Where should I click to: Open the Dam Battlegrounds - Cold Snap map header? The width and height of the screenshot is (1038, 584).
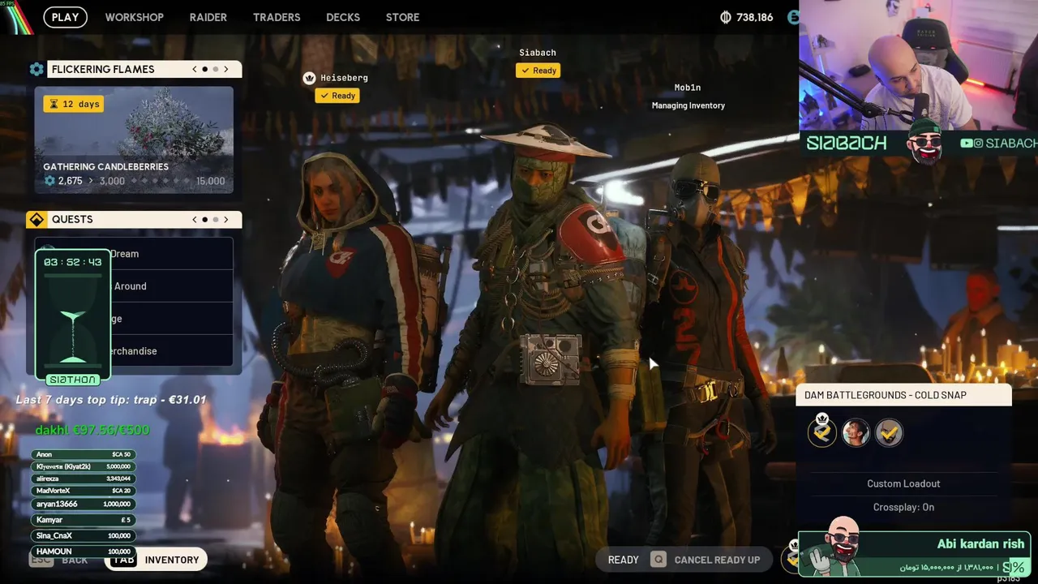pyautogui.click(x=903, y=395)
